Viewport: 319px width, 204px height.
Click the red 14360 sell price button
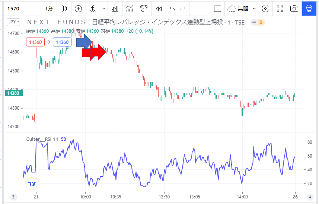[35, 42]
